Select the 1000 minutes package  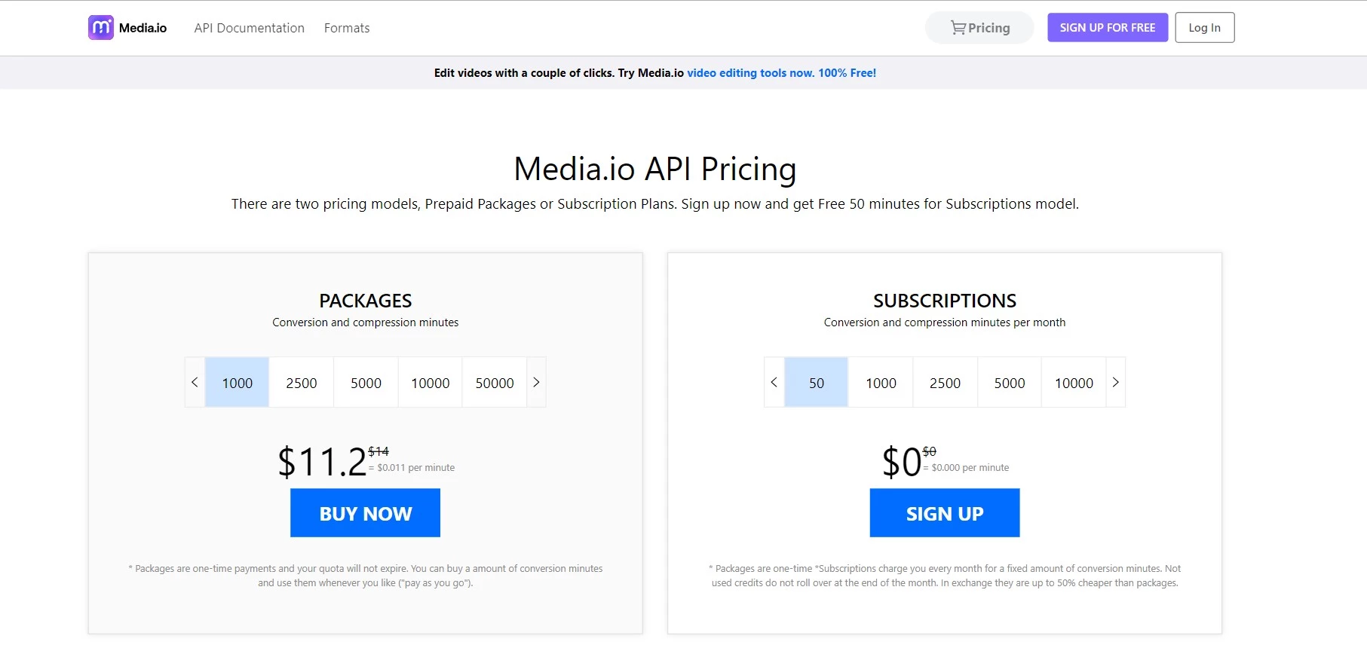click(x=237, y=383)
